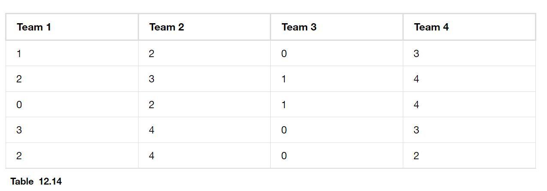
Task: Click the Team 4 column header
Action: [431, 27]
